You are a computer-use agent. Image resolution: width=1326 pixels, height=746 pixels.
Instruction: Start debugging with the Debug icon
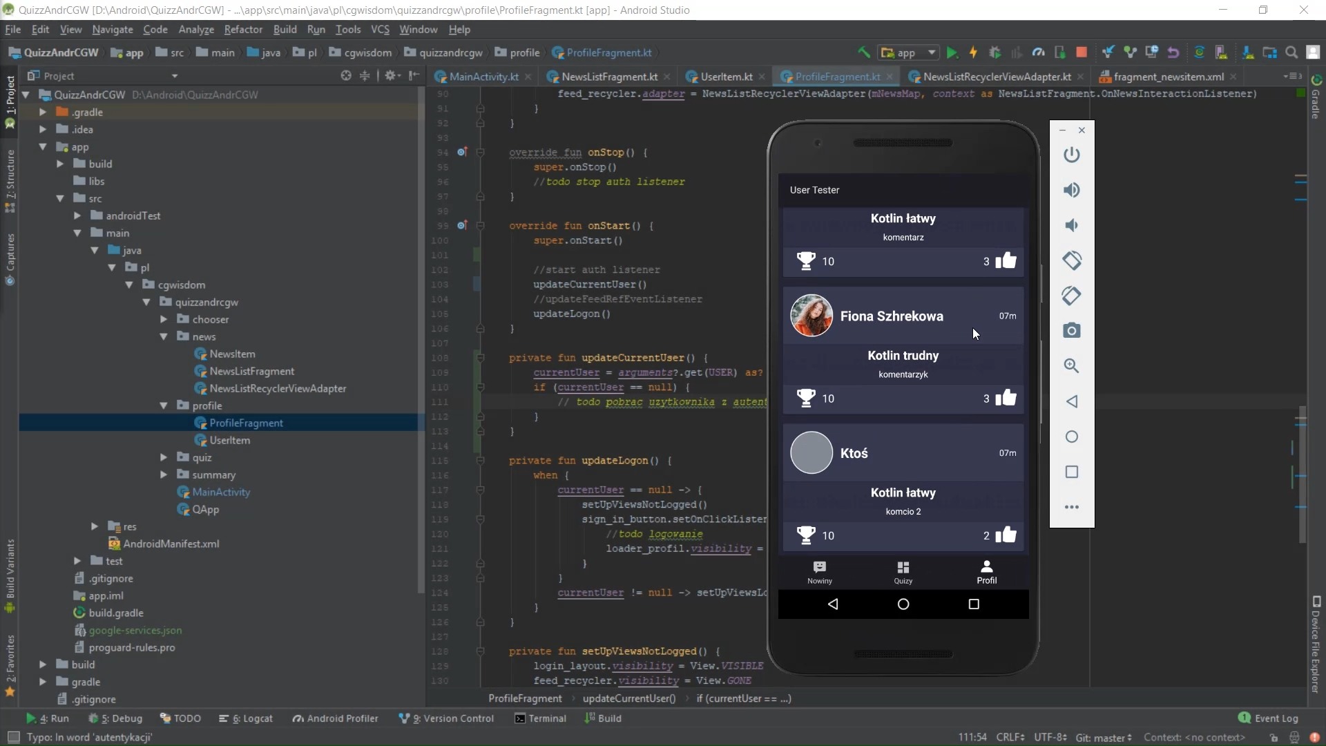point(995,52)
